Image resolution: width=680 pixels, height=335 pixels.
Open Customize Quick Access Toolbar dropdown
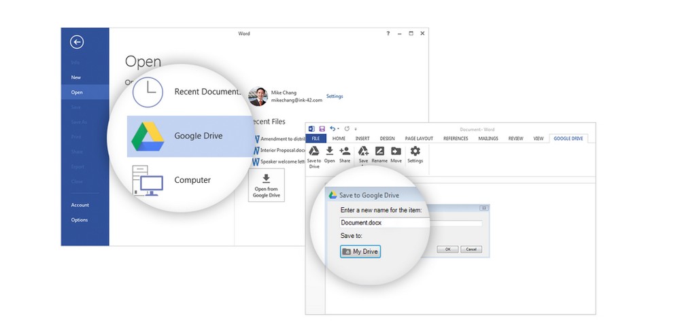coord(356,129)
